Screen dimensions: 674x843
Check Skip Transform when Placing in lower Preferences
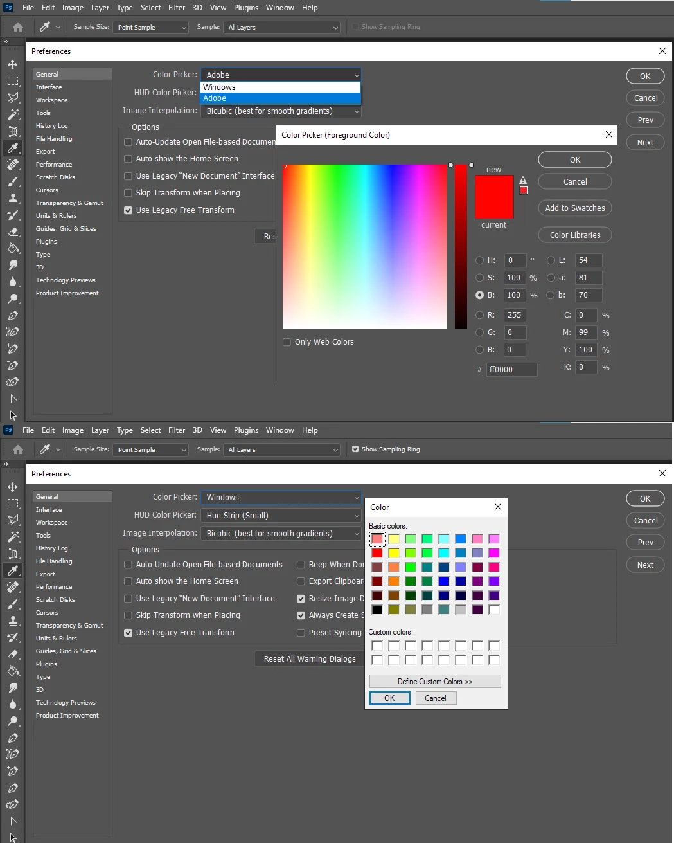[x=128, y=615]
